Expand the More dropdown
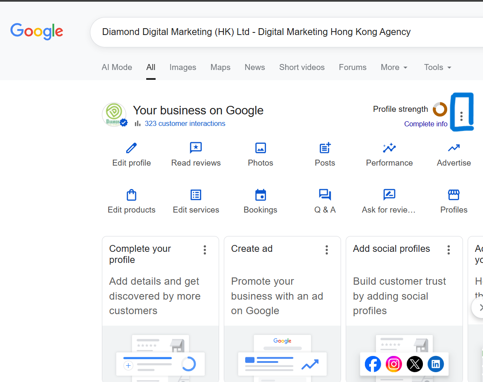 [394, 67]
